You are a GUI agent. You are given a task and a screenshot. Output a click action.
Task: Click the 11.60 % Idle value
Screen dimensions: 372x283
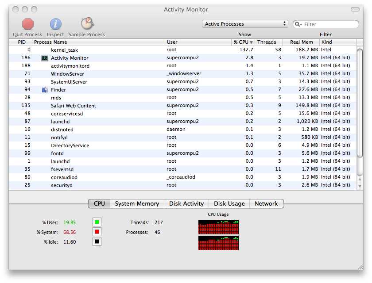coord(70,242)
